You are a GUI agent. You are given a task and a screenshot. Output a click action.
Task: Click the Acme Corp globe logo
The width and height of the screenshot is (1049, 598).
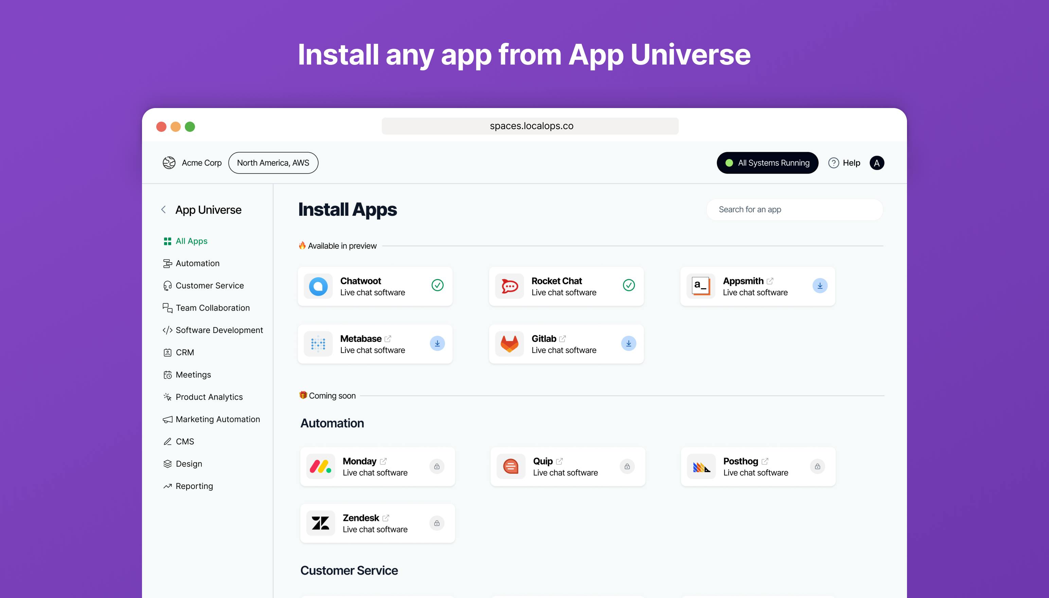(169, 163)
